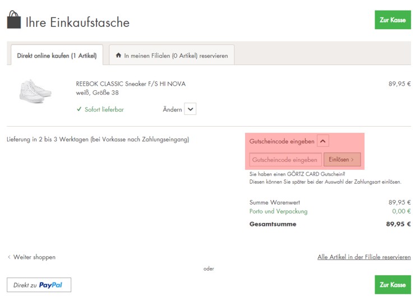Click the bottom Zur Kasse button

click(393, 285)
